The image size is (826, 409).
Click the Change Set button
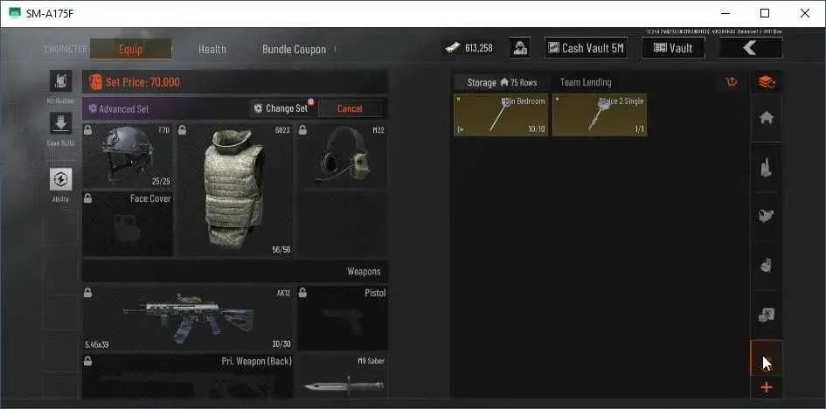click(x=281, y=108)
